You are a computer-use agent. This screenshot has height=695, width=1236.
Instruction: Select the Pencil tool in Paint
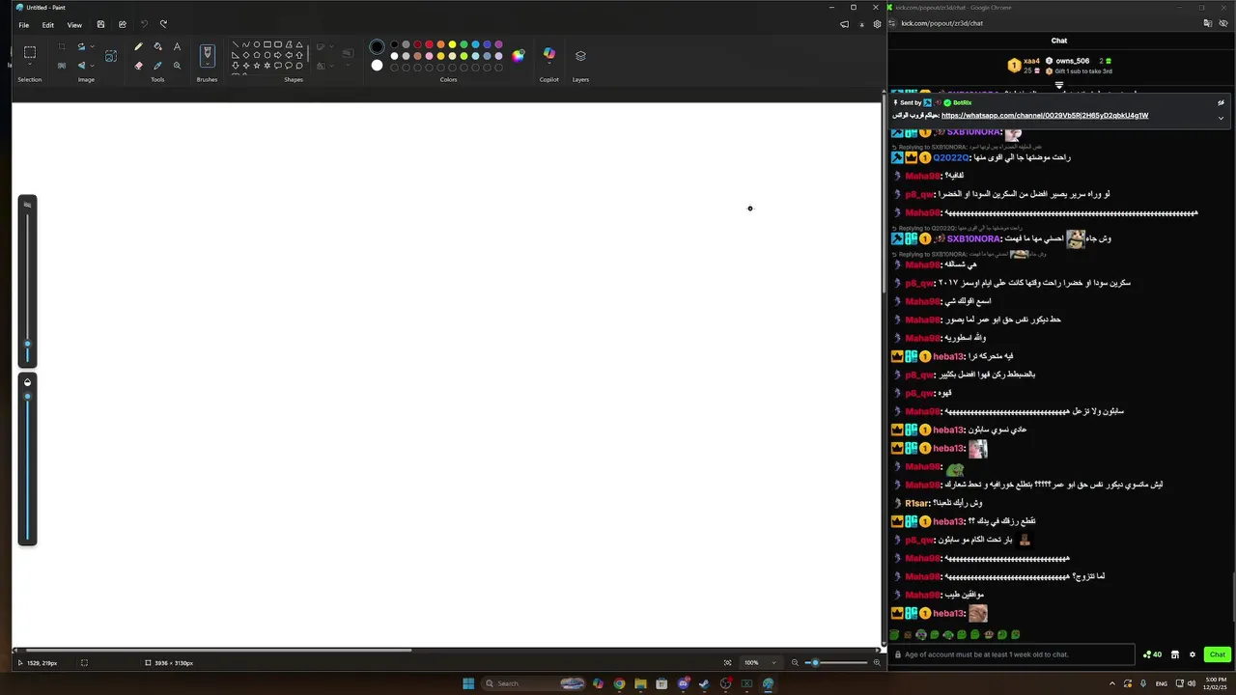coord(139,46)
